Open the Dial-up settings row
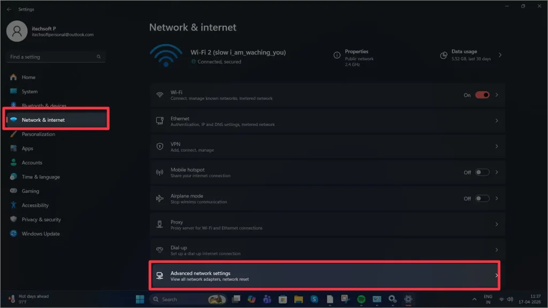The width and height of the screenshot is (548, 308). pos(328,250)
